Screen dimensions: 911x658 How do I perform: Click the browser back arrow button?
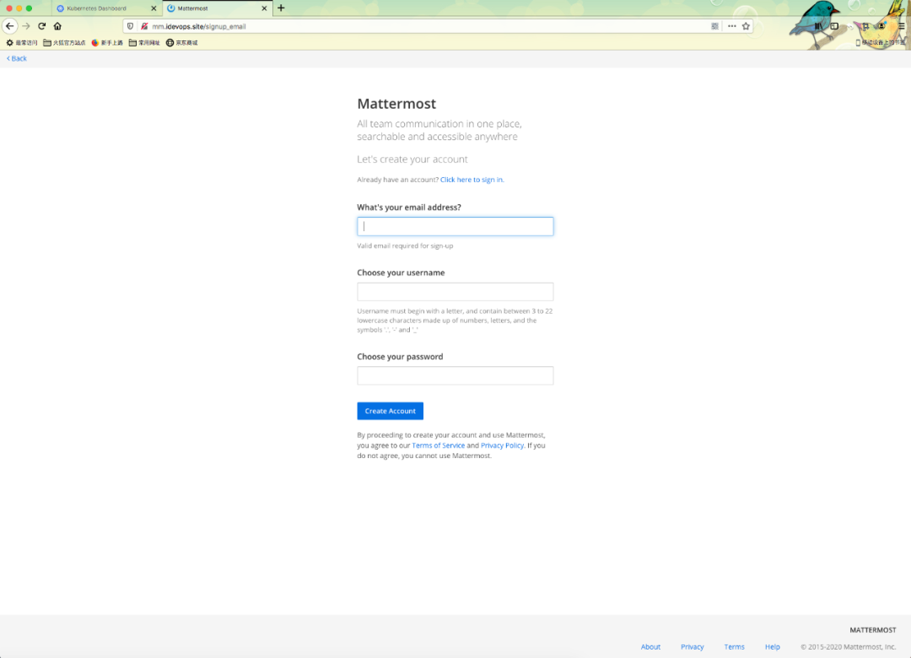click(x=10, y=26)
